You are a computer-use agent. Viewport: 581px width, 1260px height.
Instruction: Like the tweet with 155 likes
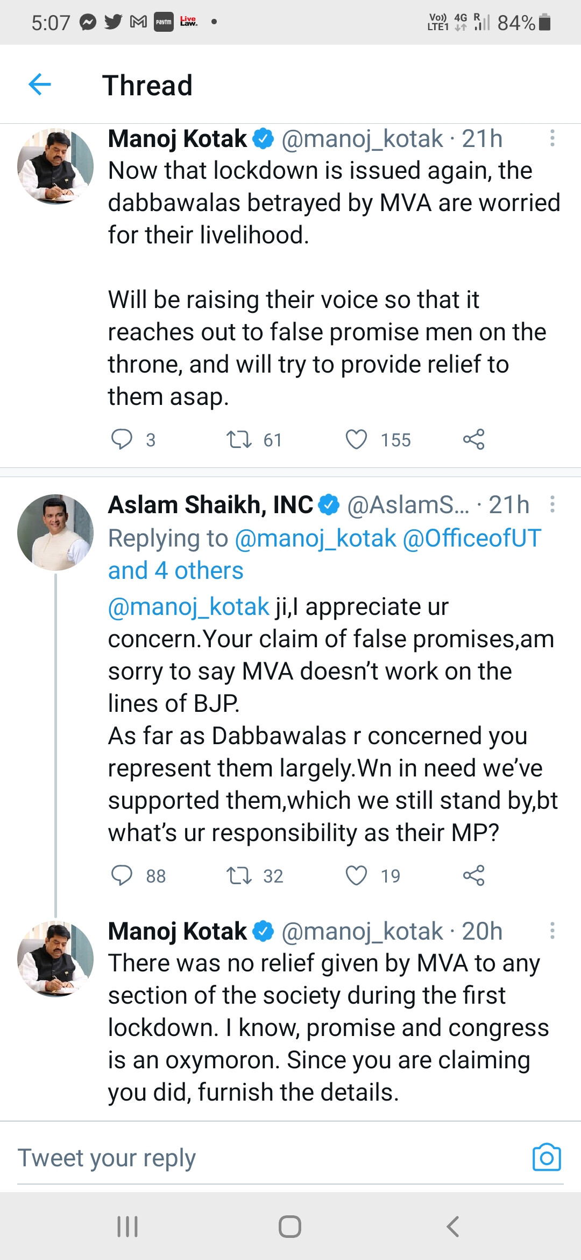[356, 439]
